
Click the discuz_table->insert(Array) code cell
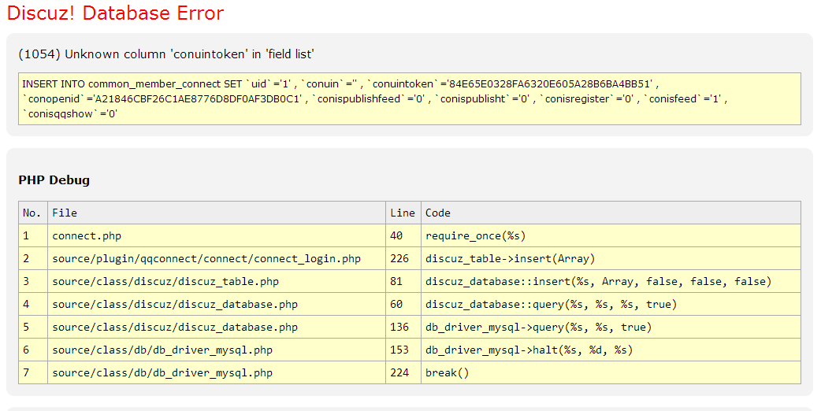(510, 258)
